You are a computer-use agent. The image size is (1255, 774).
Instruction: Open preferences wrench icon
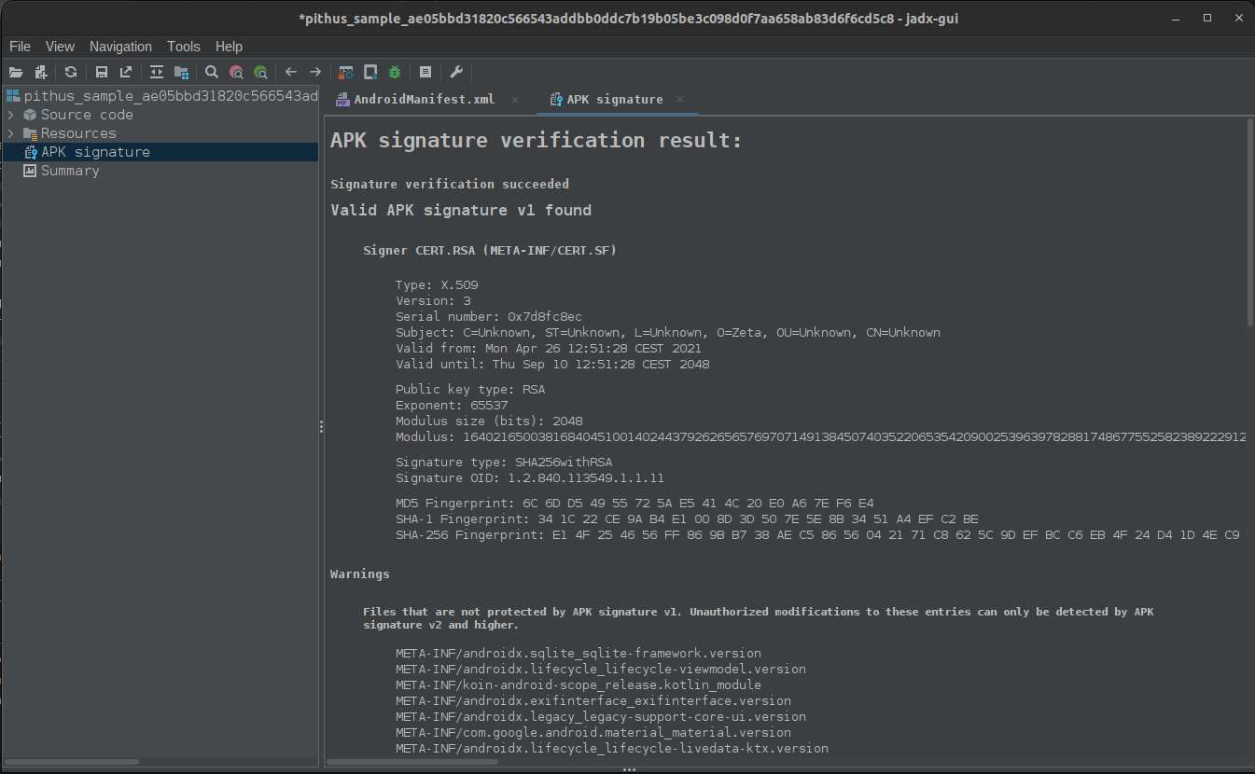tap(456, 72)
